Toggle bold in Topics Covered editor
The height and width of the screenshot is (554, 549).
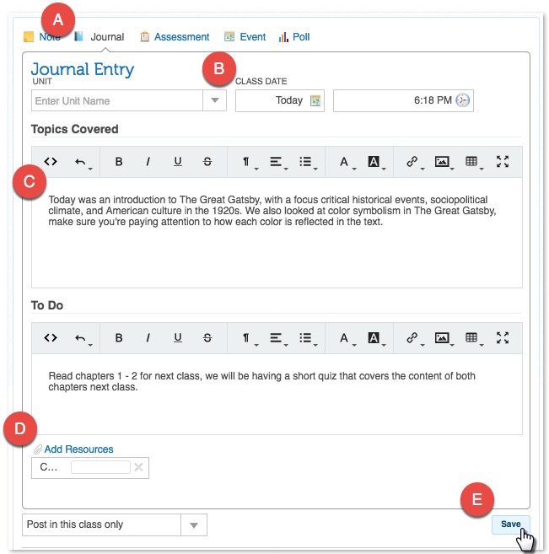(119, 162)
